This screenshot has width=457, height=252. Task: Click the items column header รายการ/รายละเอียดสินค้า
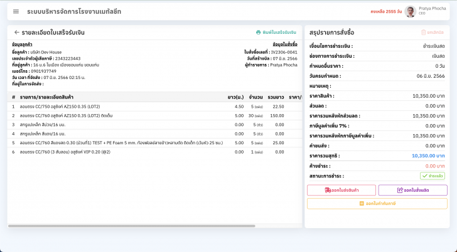(46, 97)
